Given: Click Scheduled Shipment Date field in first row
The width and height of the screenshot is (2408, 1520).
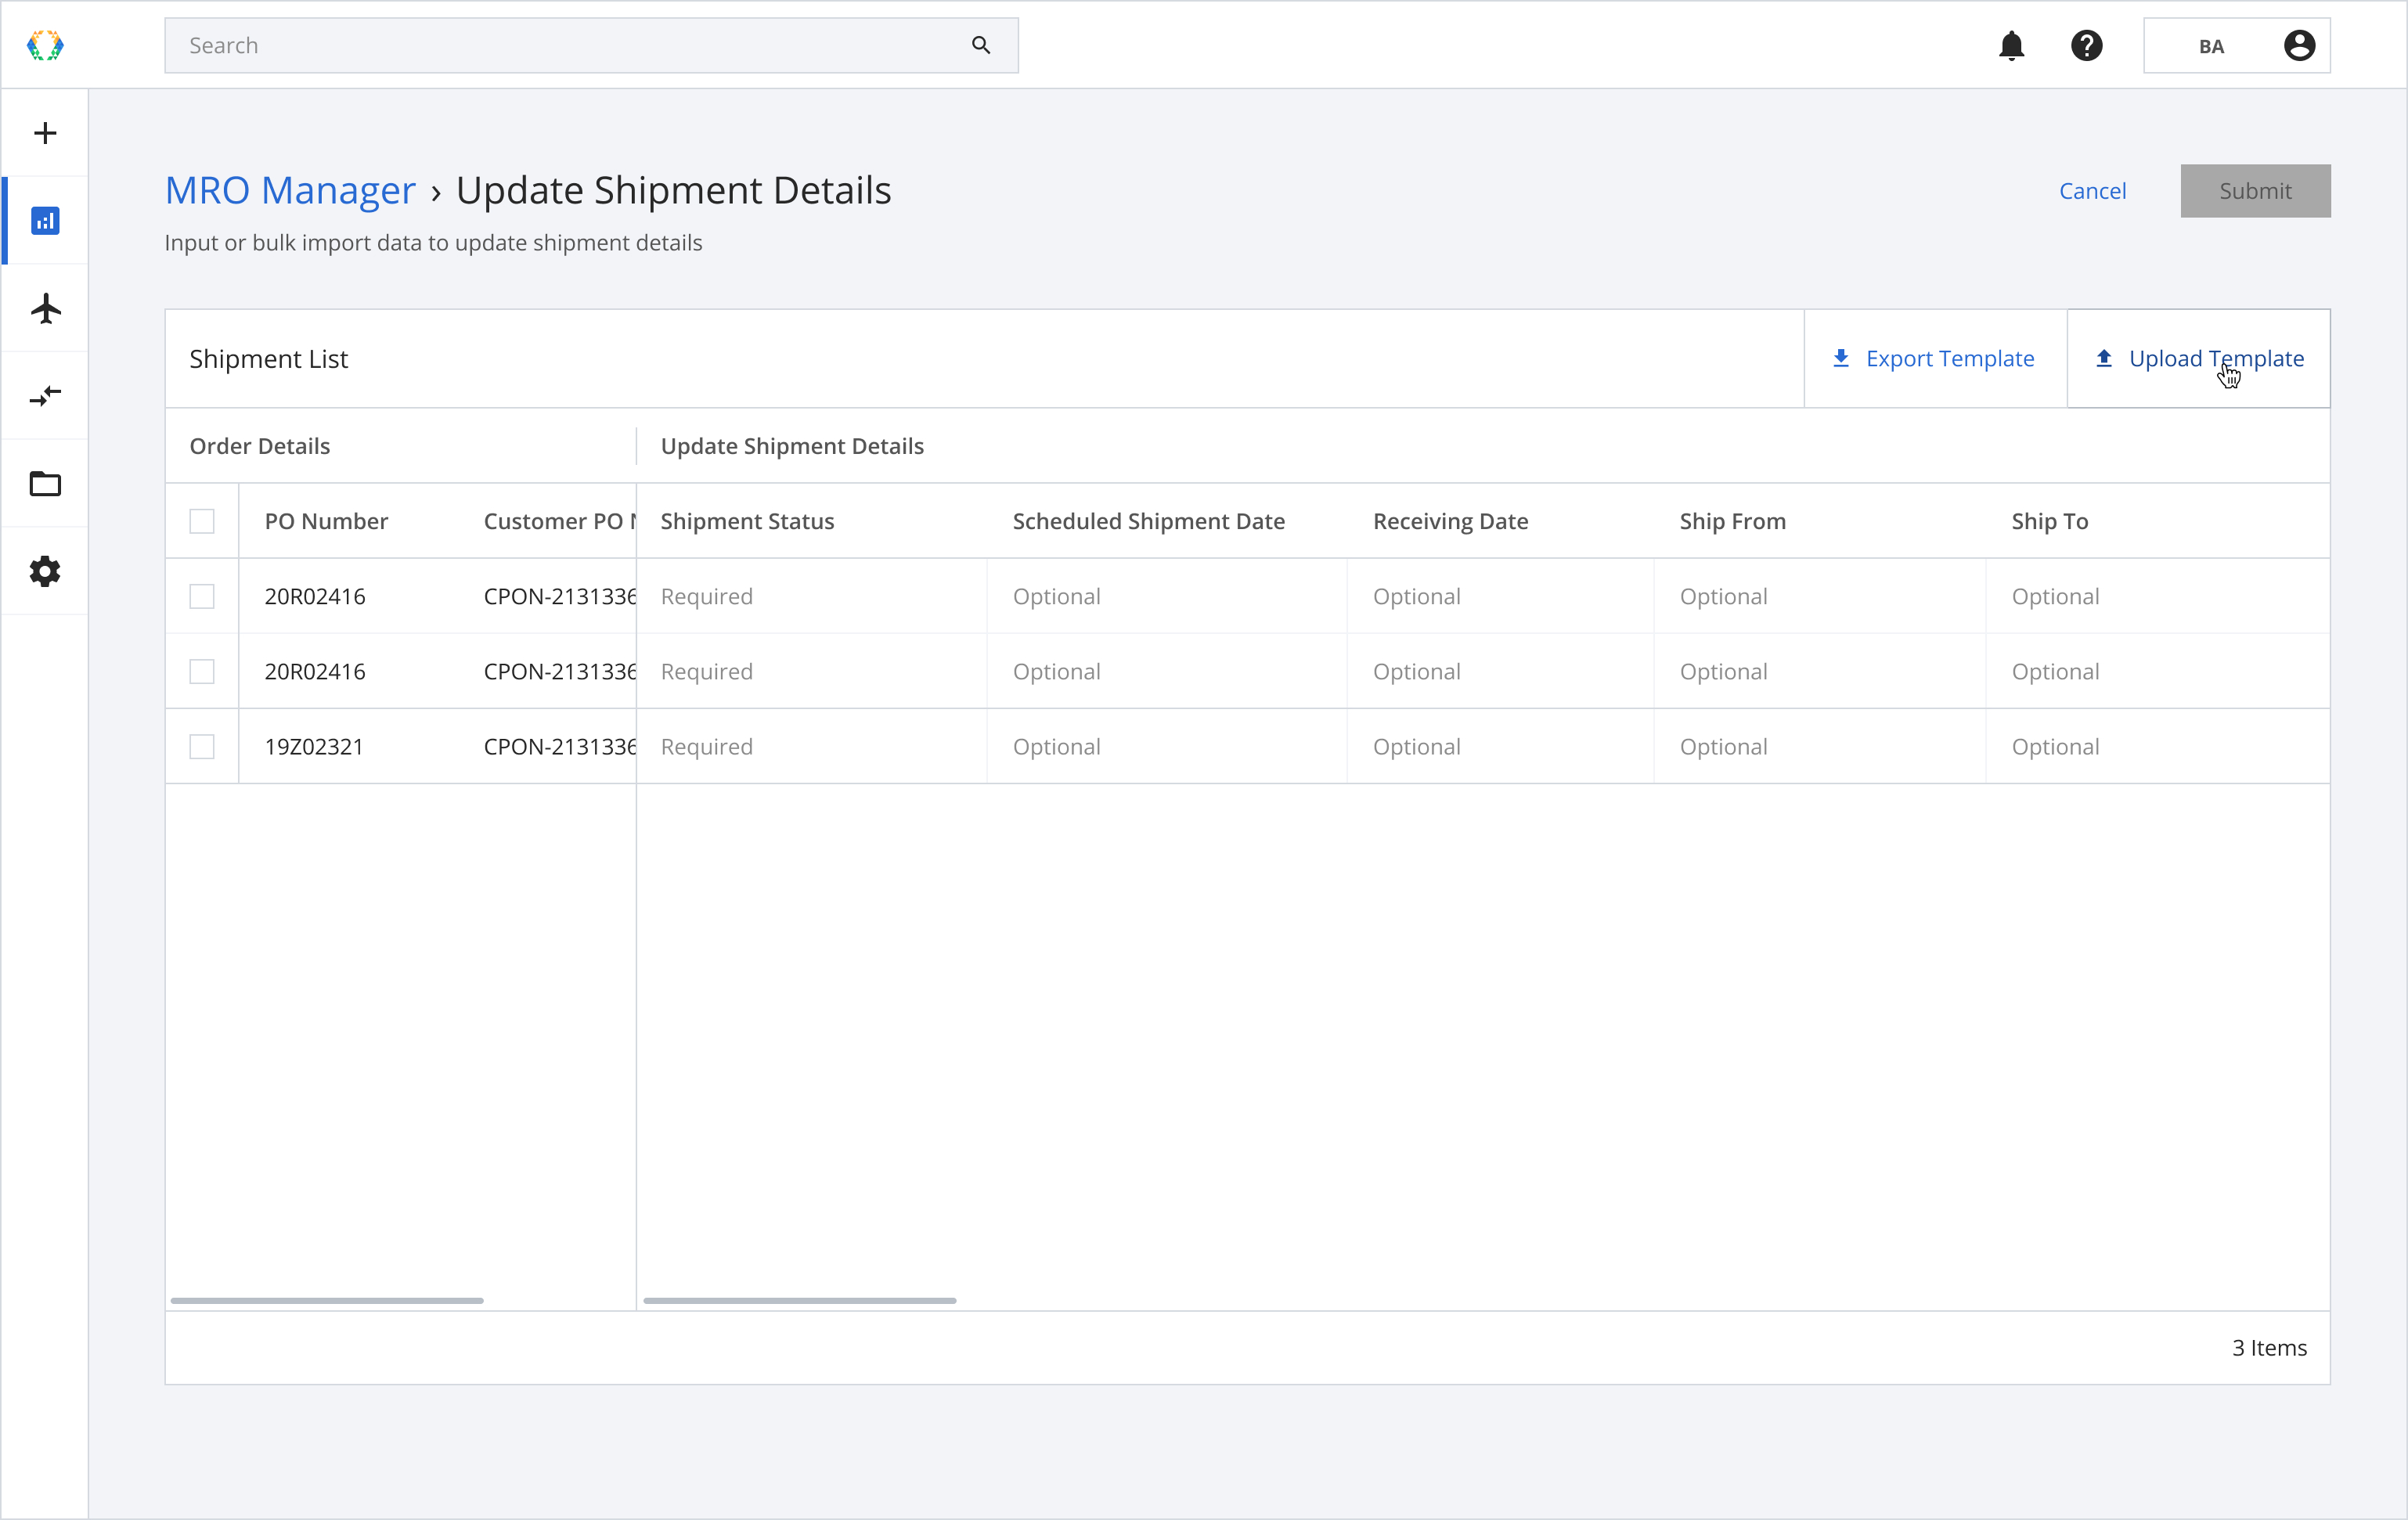Looking at the screenshot, I should tap(1167, 596).
